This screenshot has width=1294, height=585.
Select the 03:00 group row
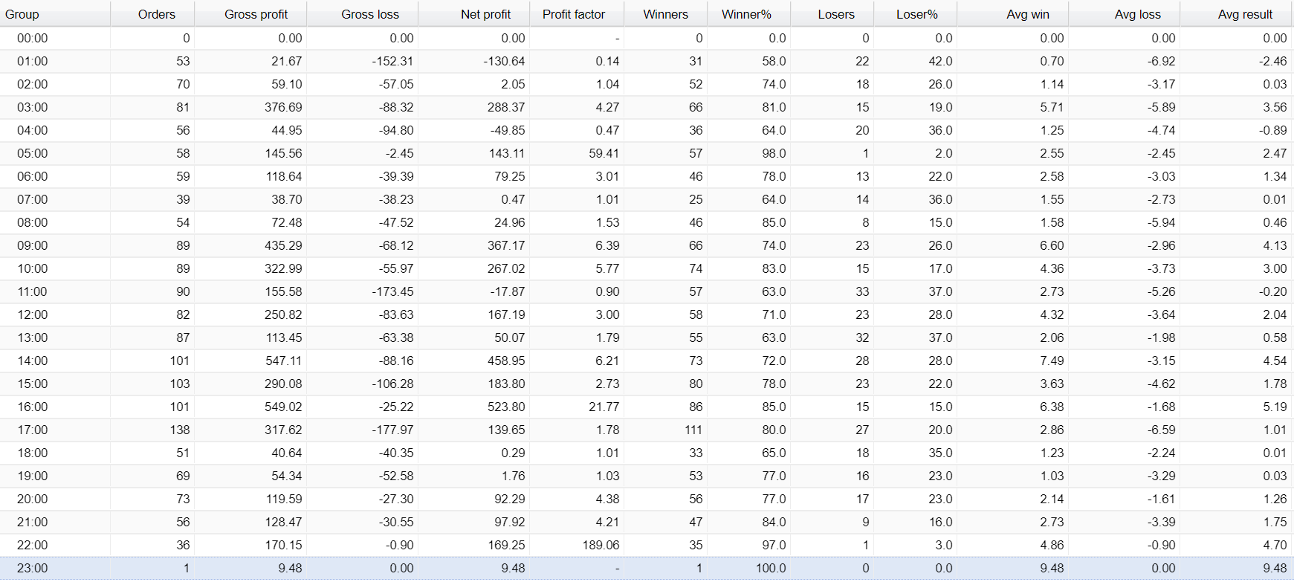(x=647, y=107)
